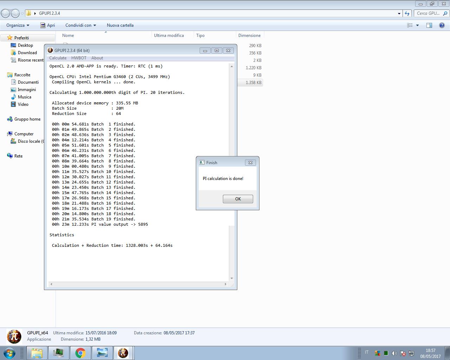Viewport: 450px width, 360px height.
Task: Click the GPUPI pi icon in title bar
Action: pyautogui.click(x=50, y=50)
